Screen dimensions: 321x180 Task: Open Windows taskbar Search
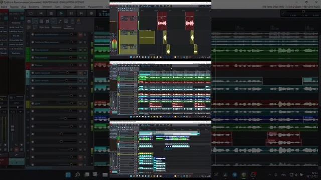77,175
